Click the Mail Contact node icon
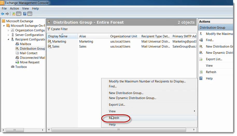This screenshot has width=237, height=136. point(17,53)
